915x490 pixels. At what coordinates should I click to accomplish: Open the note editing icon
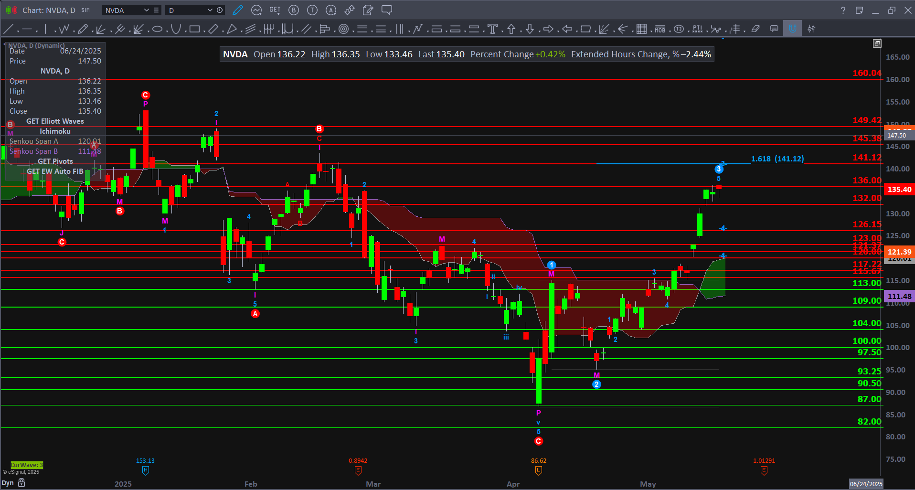pyautogui.click(x=368, y=10)
